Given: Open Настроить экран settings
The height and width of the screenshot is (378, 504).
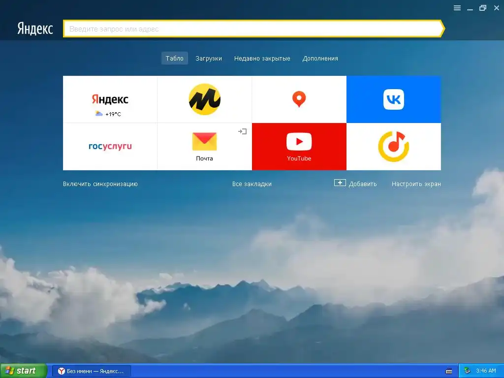Looking at the screenshot, I should click(x=416, y=184).
